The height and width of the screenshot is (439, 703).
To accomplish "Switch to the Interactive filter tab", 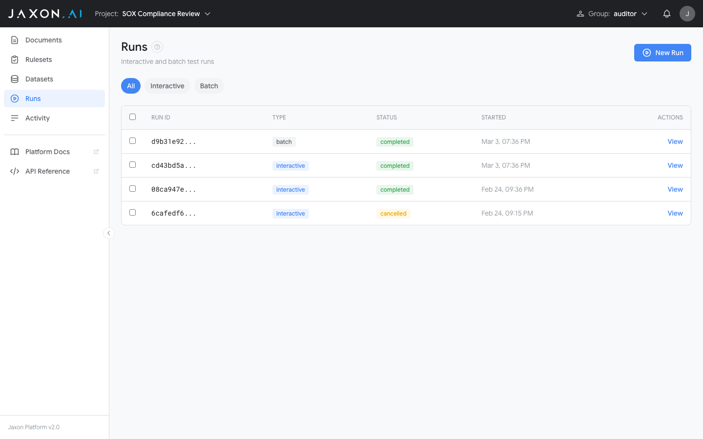I will point(167,85).
